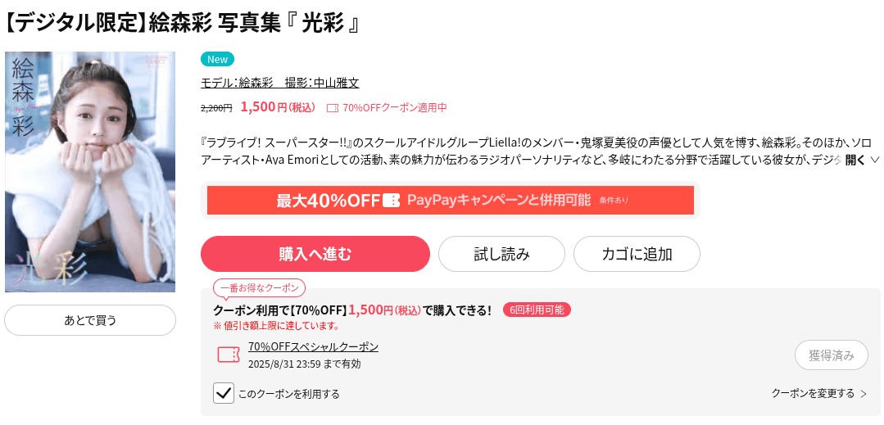
Task: Click the 6回利用可能 badge
Action: [537, 310]
